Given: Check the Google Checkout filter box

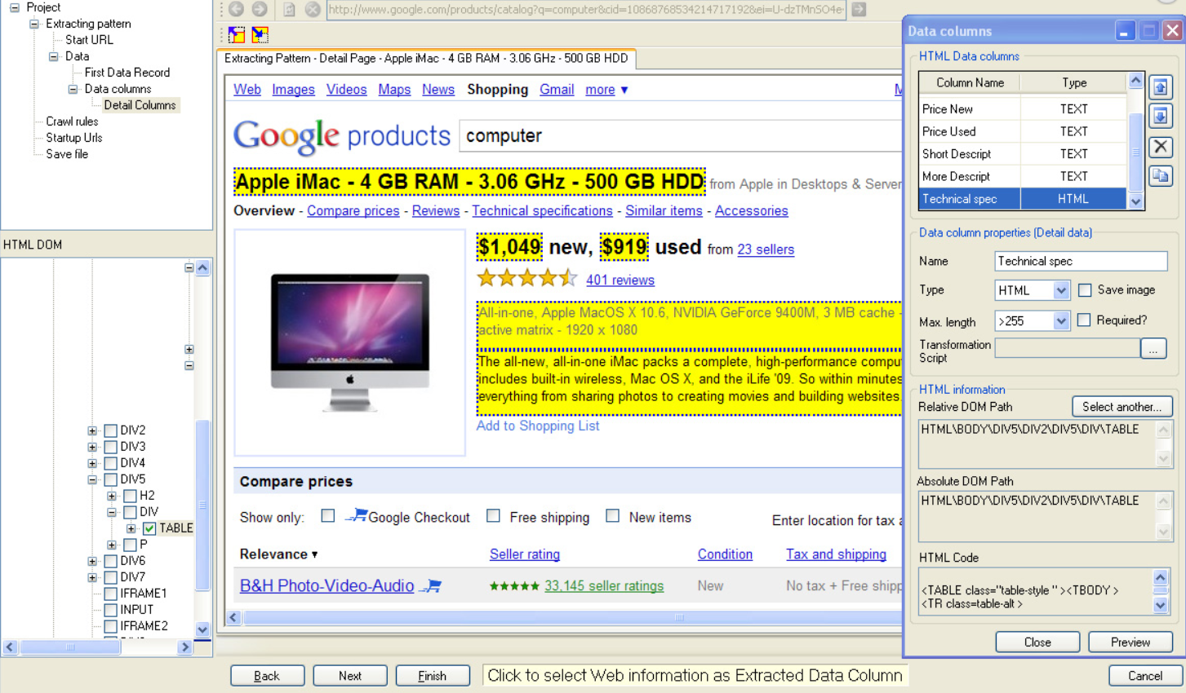Looking at the screenshot, I should pyautogui.click(x=328, y=515).
